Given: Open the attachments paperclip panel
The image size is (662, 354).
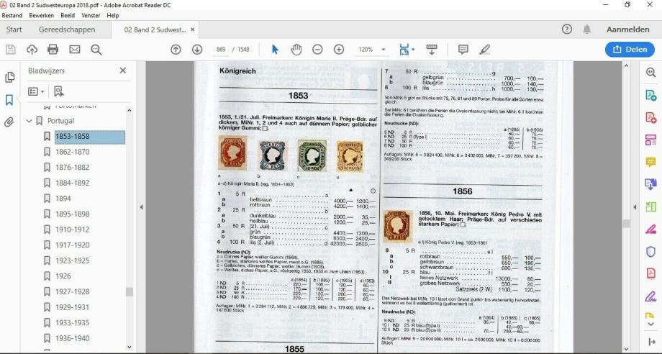Looking at the screenshot, I should (9, 122).
